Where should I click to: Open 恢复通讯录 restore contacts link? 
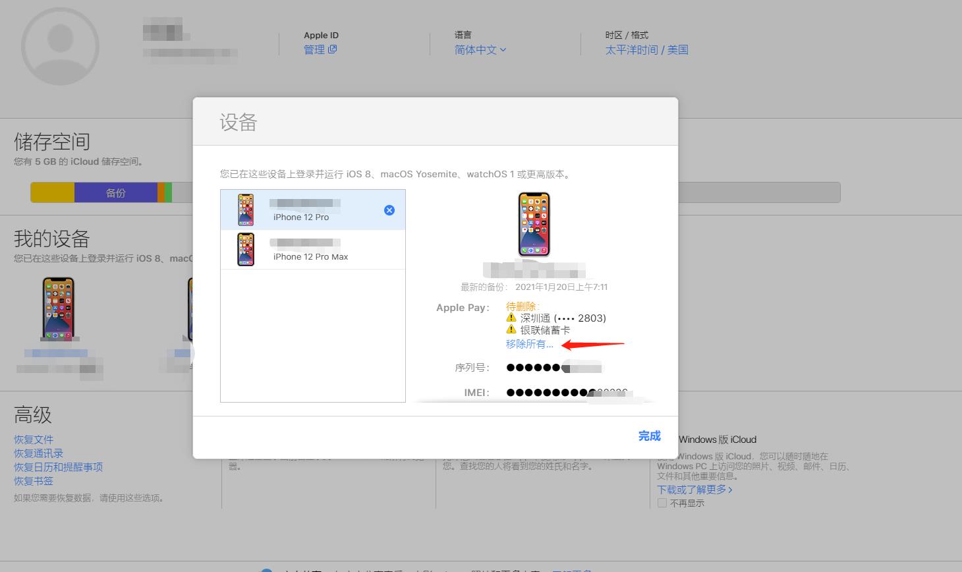click(x=39, y=453)
